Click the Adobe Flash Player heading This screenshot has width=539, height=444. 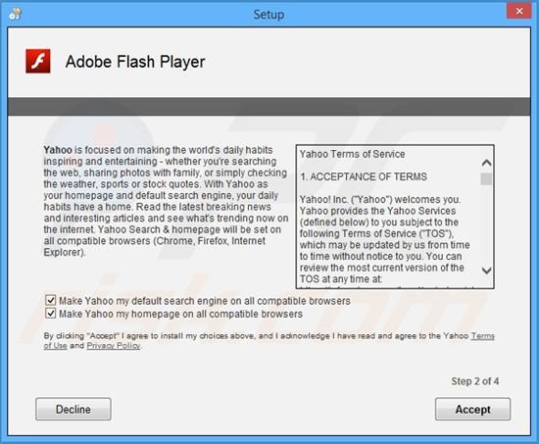tap(135, 62)
